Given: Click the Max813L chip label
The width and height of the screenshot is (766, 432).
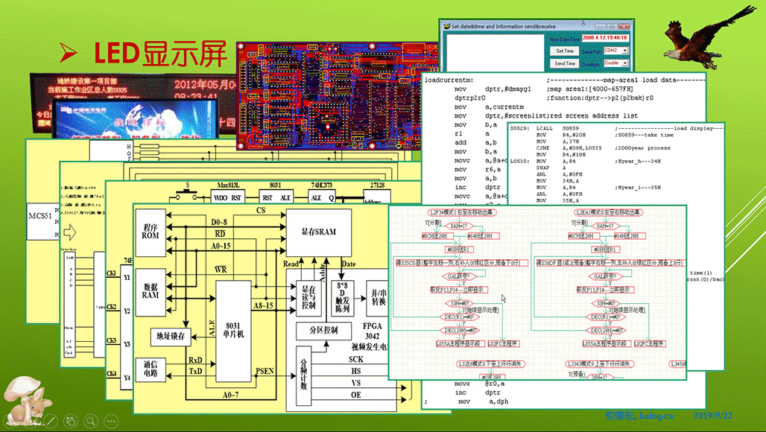Looking at the screenshot, I should tap(228, 185).
